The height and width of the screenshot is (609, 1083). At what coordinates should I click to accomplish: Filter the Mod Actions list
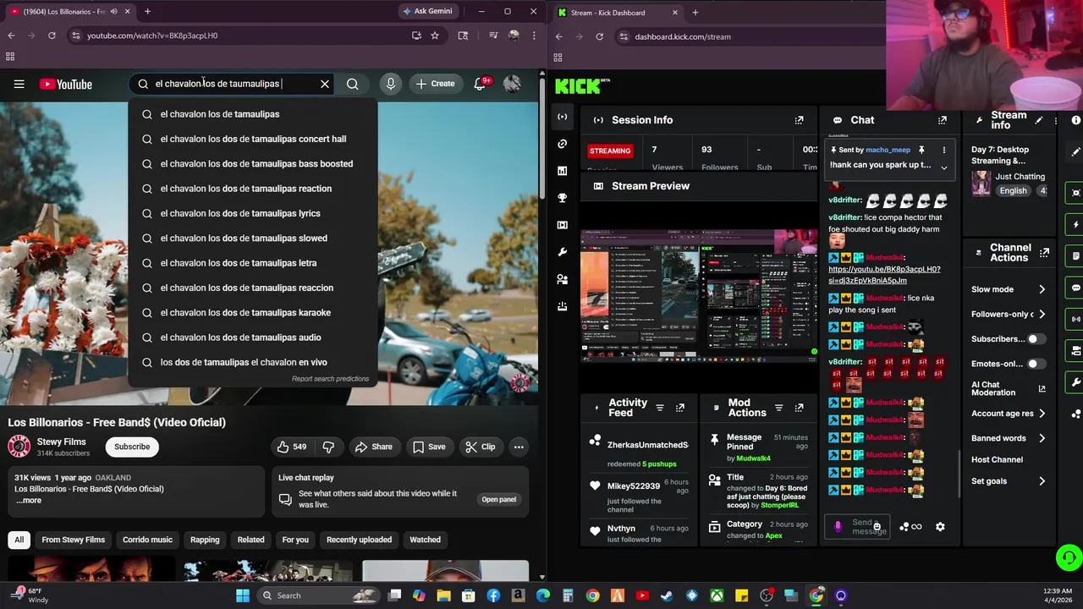point(779,408)
